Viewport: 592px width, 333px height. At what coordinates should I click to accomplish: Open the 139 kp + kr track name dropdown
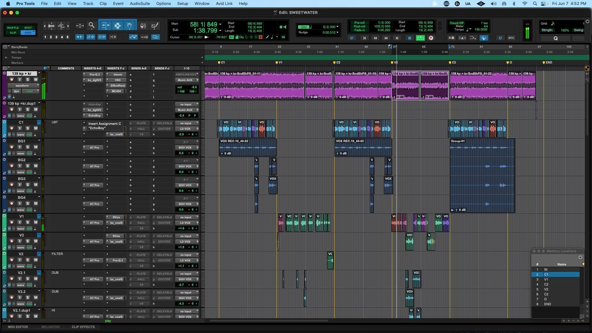[x=39, y=73]
